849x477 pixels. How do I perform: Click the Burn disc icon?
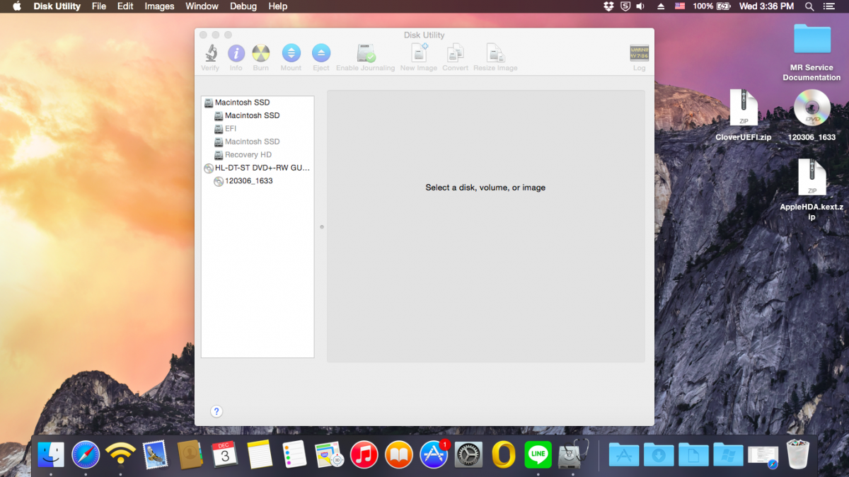coord(261,54)
